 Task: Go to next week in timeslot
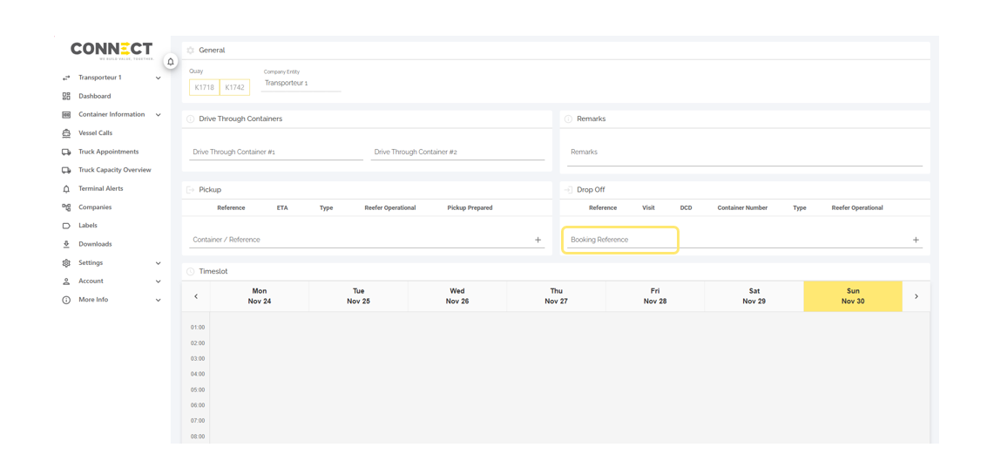point(916,296)
